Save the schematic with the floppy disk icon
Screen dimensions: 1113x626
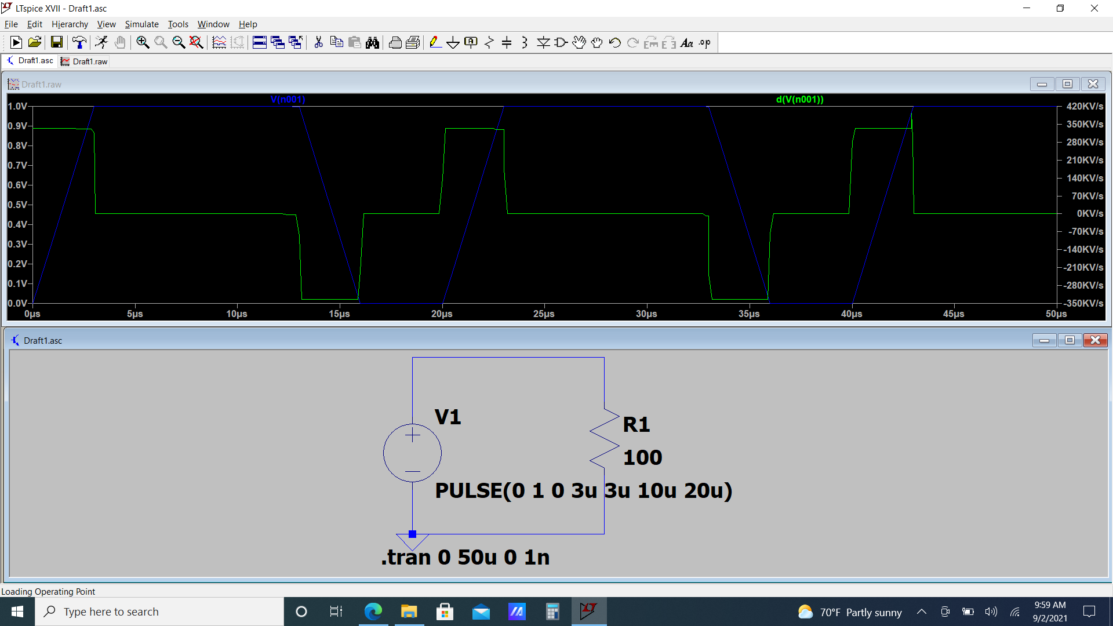(x=57, y=42)
